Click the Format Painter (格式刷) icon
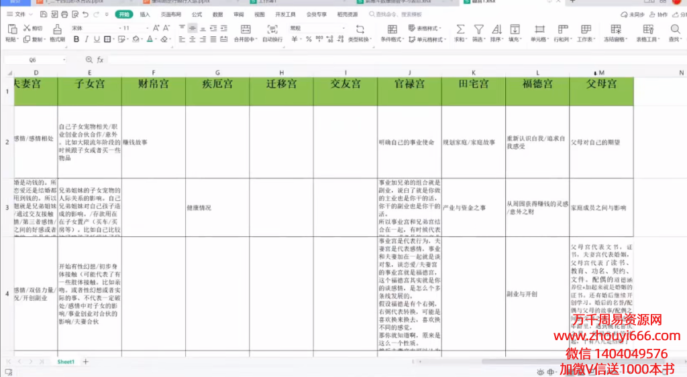Image resolution: width=687 pixels, height=377 pixels. click(x=57, y=29)
